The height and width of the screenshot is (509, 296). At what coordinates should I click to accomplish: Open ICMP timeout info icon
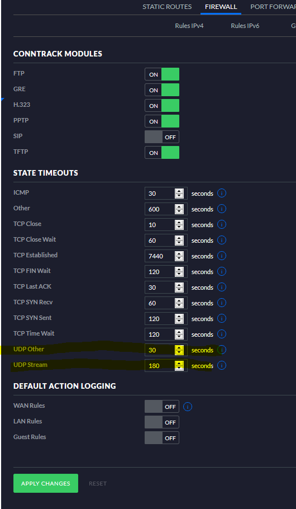(221, 193)
